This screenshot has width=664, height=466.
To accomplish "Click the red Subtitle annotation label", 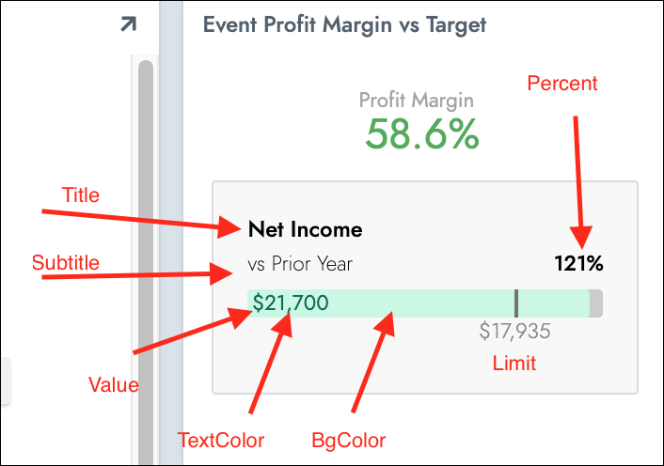I will (66, 262).
